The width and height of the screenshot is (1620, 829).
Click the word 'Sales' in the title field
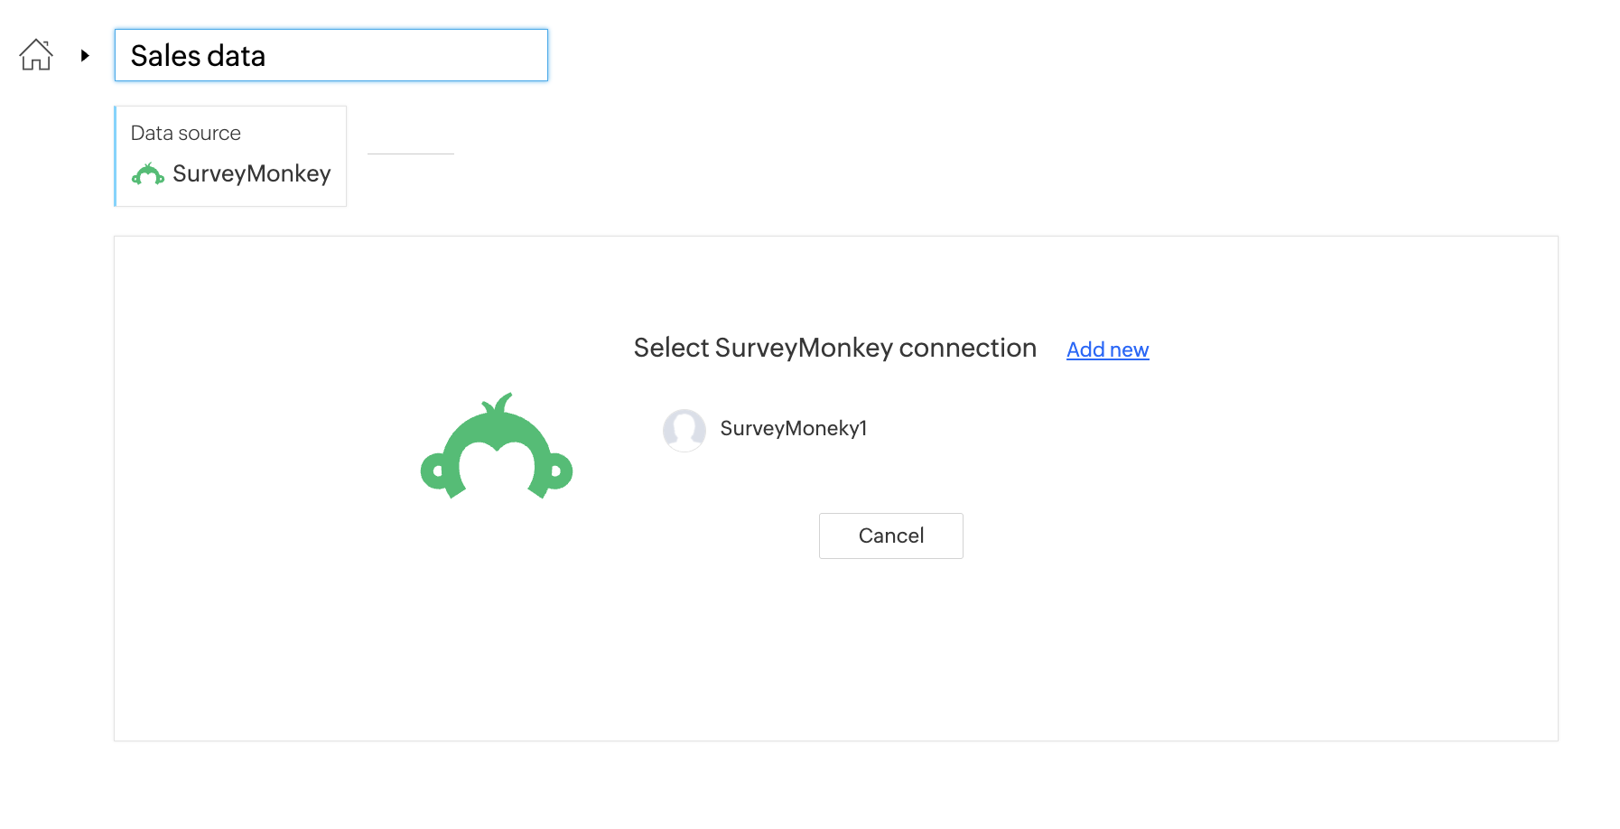coord(165,56)
